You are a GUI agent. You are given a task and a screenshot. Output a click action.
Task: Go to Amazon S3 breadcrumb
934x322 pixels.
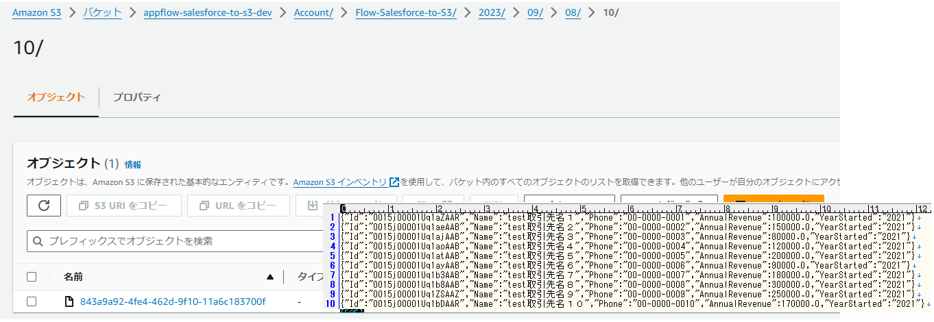[36, 12]
